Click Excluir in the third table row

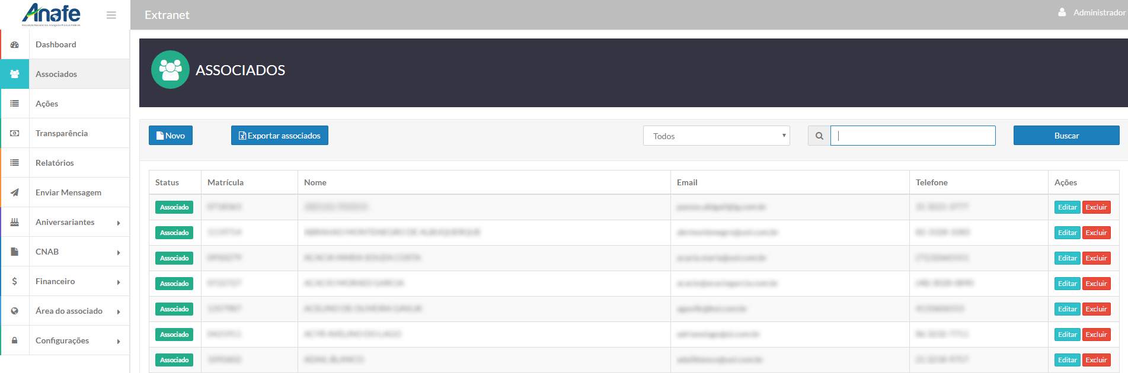[1096, 258]
